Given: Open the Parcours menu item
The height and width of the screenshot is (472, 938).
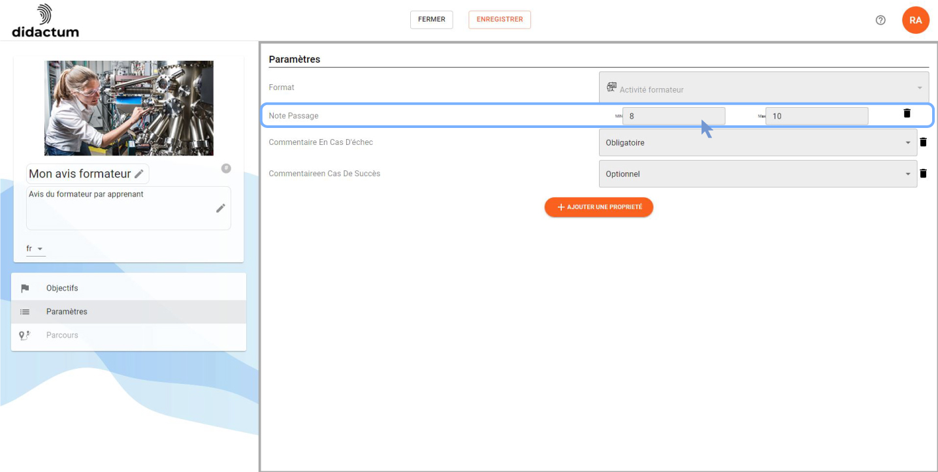Looking at the screenshot, I should pos(129,336).
